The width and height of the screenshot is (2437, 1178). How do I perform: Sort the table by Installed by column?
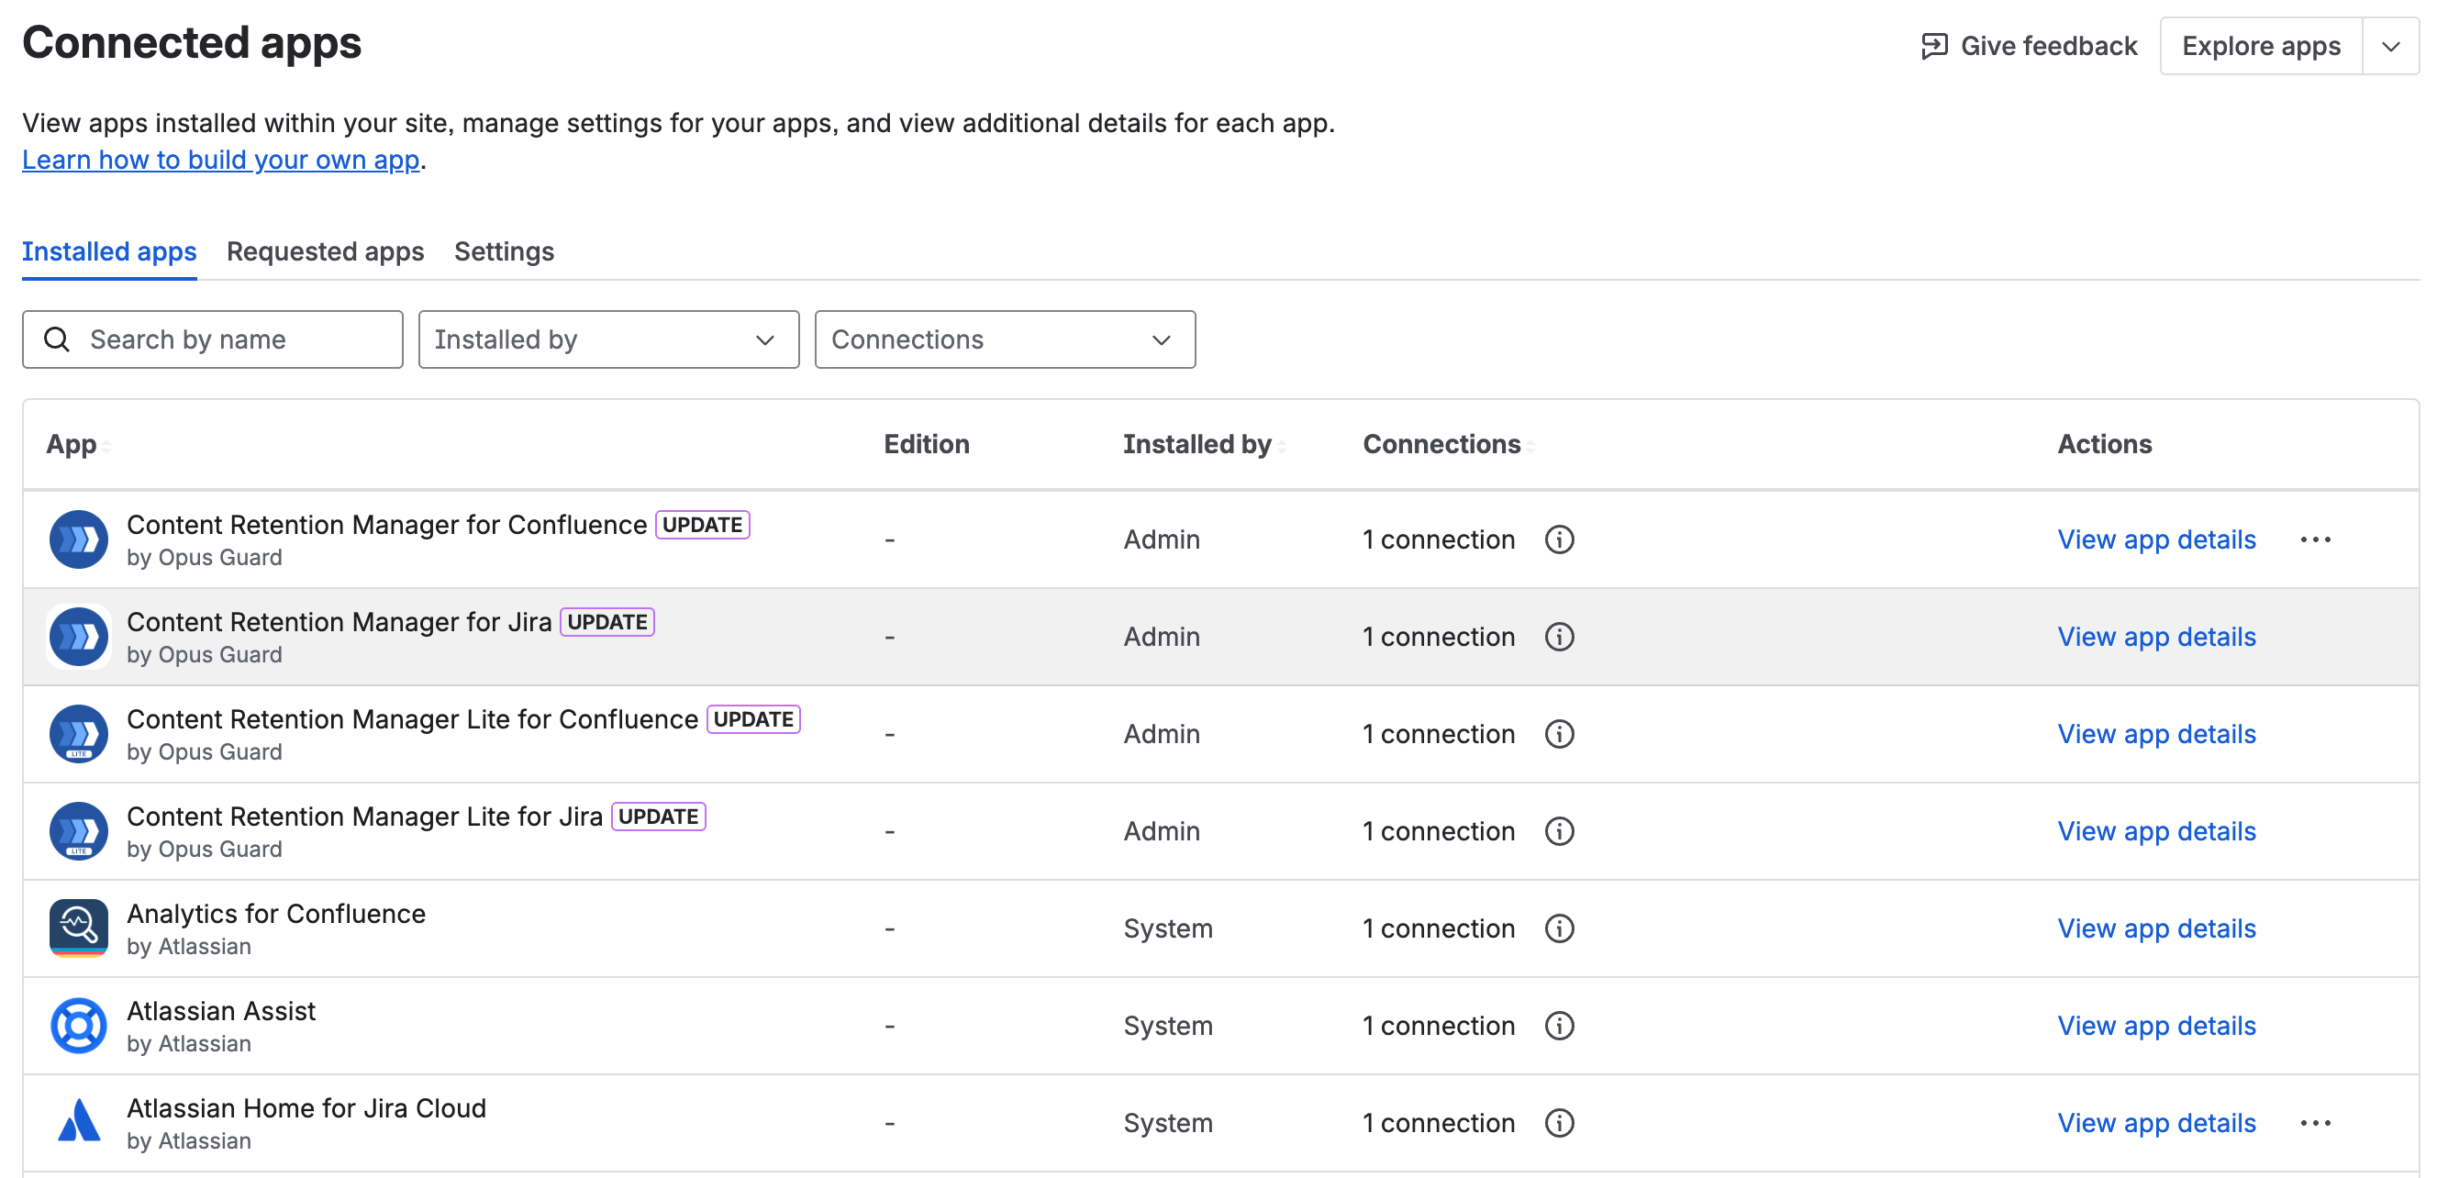pos(1281,446)
